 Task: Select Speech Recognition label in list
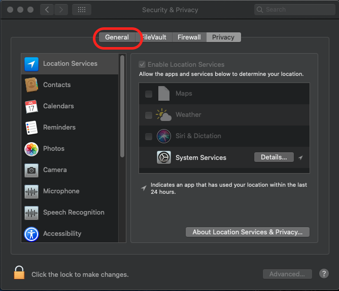coord(74,213)
